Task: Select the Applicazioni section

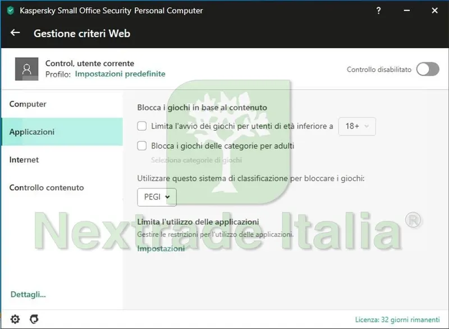Action: (x=62, y=132)
